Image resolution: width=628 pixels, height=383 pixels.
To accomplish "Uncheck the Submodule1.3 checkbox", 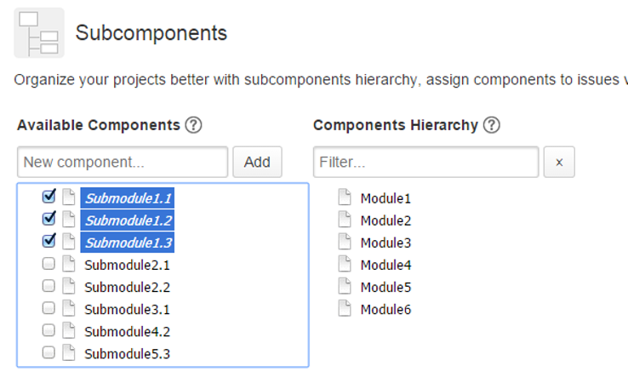I will pos(49,241).
